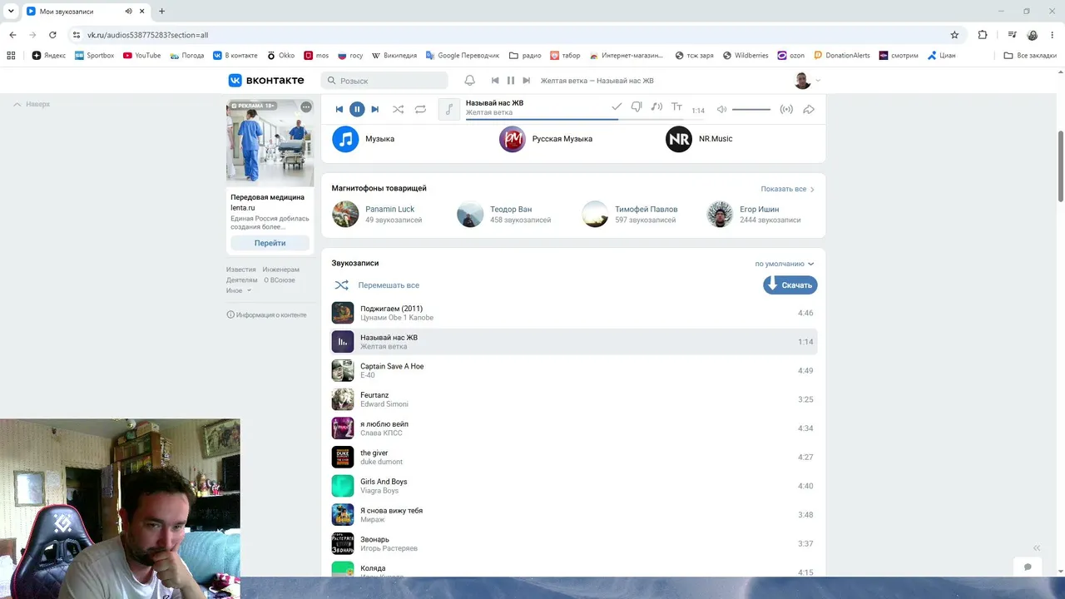The width and height of the screenshot is (1065, 599).
Task: Open the tab search dropdown arrow
Action: click(x=11, y=12)
